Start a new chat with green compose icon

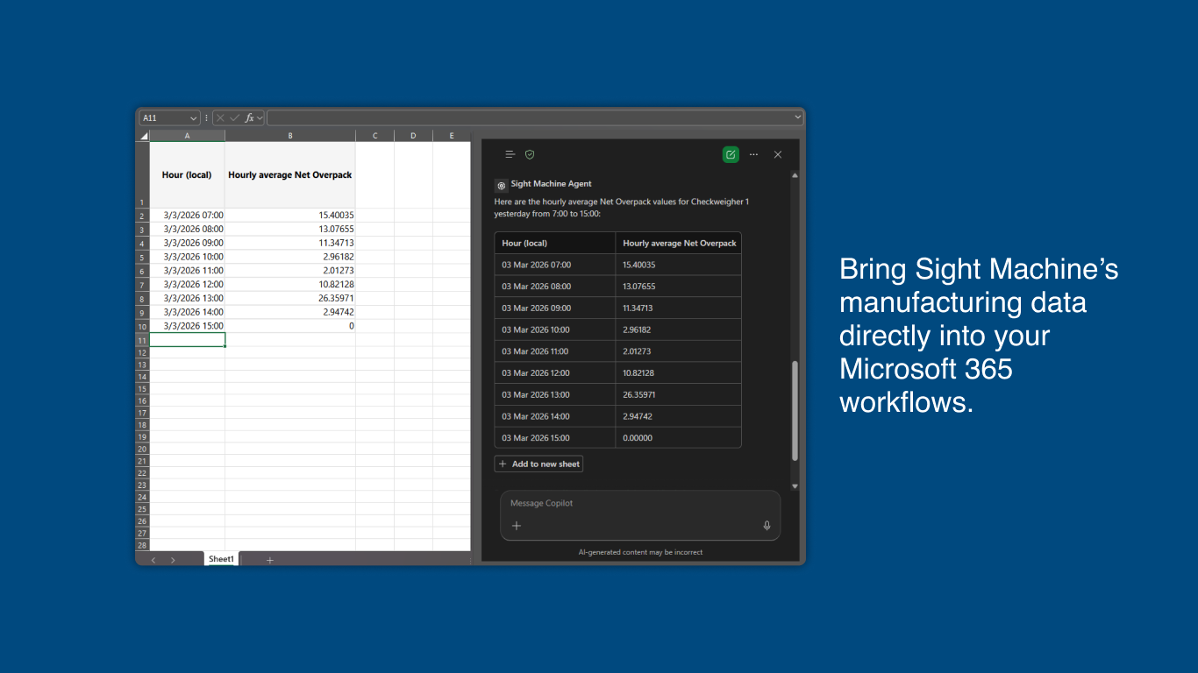(731, 154)
